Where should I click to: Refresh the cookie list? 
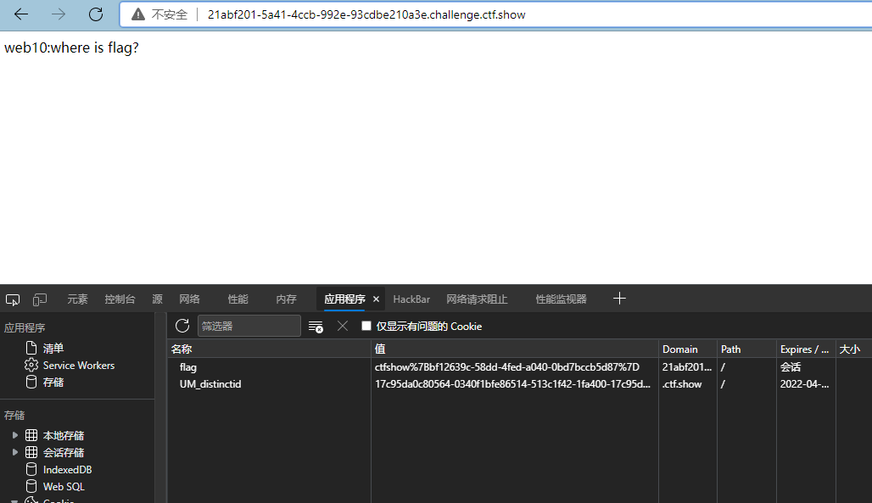182,326
